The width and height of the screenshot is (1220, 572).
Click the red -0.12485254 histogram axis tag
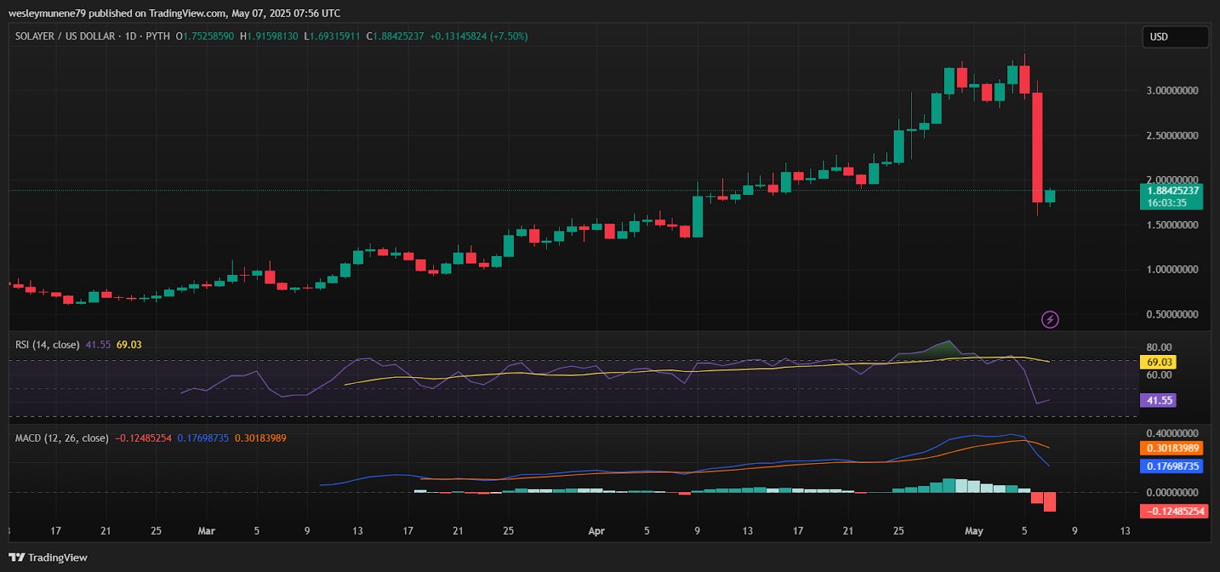[x=1172, y=510]
